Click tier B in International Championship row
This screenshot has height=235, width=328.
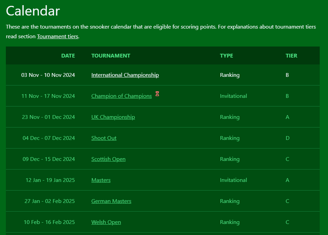pos(287,75)
